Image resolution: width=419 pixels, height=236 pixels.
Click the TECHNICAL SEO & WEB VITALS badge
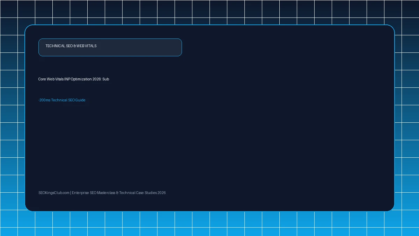pyautogui.click(x=110, y=47)
